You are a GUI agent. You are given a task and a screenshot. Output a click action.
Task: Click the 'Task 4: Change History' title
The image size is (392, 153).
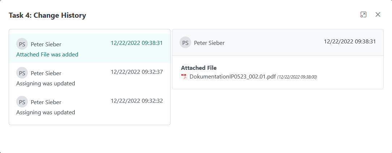coord(47,15)
